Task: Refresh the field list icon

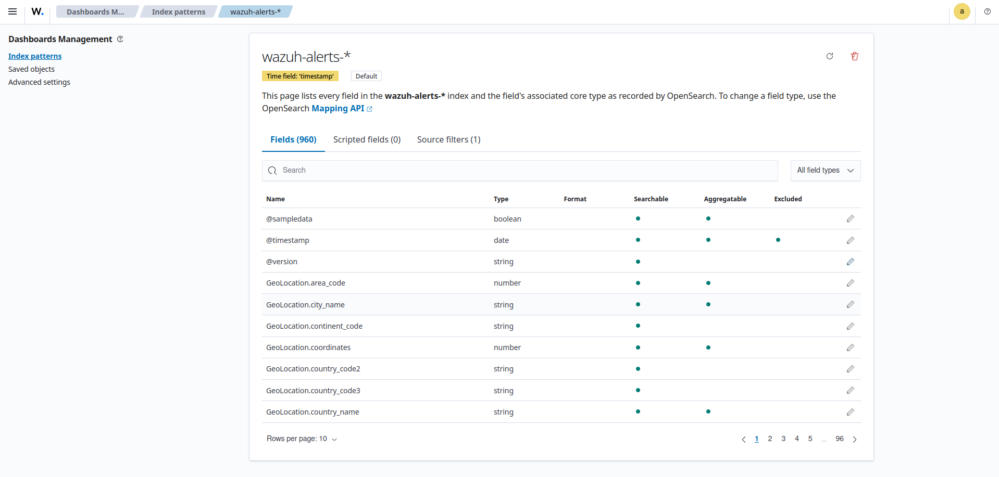Action: tap(830, 56)
